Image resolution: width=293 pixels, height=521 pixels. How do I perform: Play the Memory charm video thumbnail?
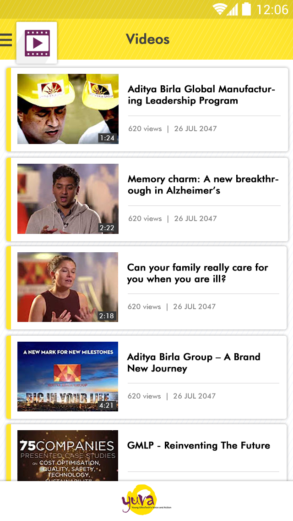(68, 199)
